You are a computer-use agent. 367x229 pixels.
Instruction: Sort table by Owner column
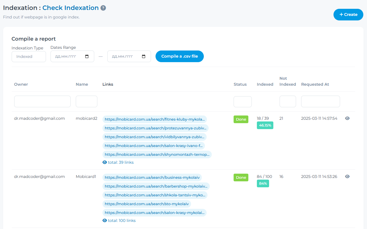pos(21,84)
